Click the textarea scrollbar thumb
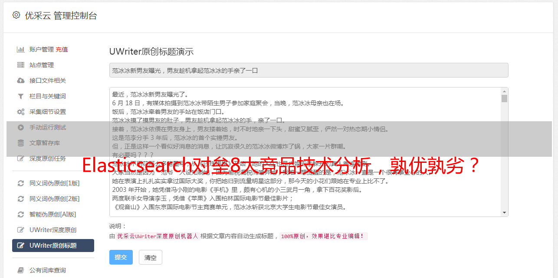This screenshot has height=278, width=558. click(504, 98)
